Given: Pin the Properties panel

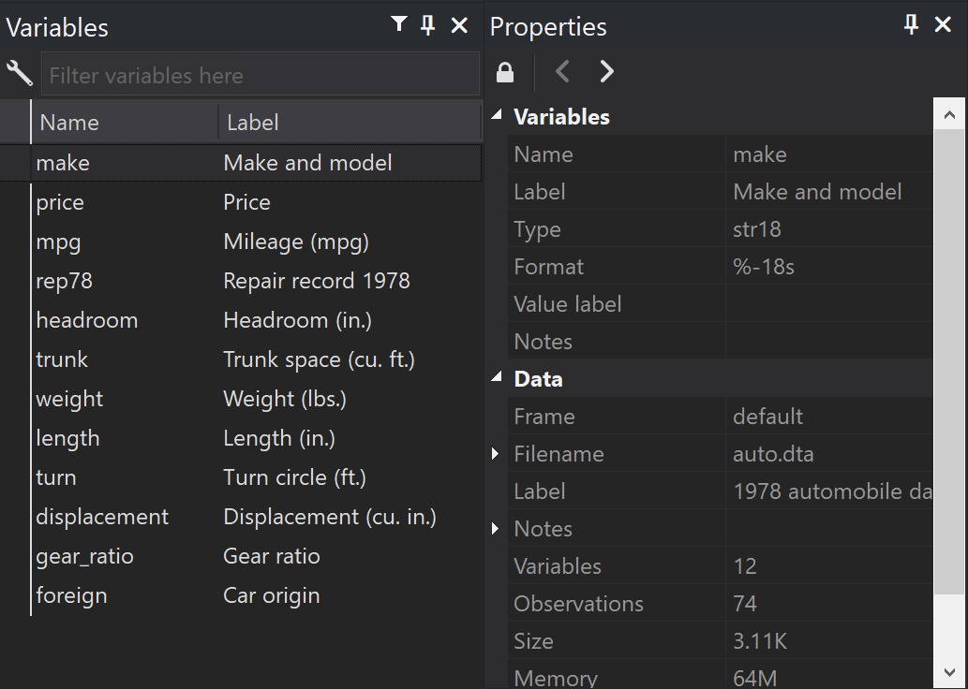Looking at the screenshot, I should click(911, 25).
